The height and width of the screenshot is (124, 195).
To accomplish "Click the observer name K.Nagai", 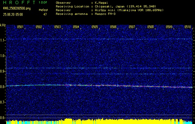I will tap(102, 3).
